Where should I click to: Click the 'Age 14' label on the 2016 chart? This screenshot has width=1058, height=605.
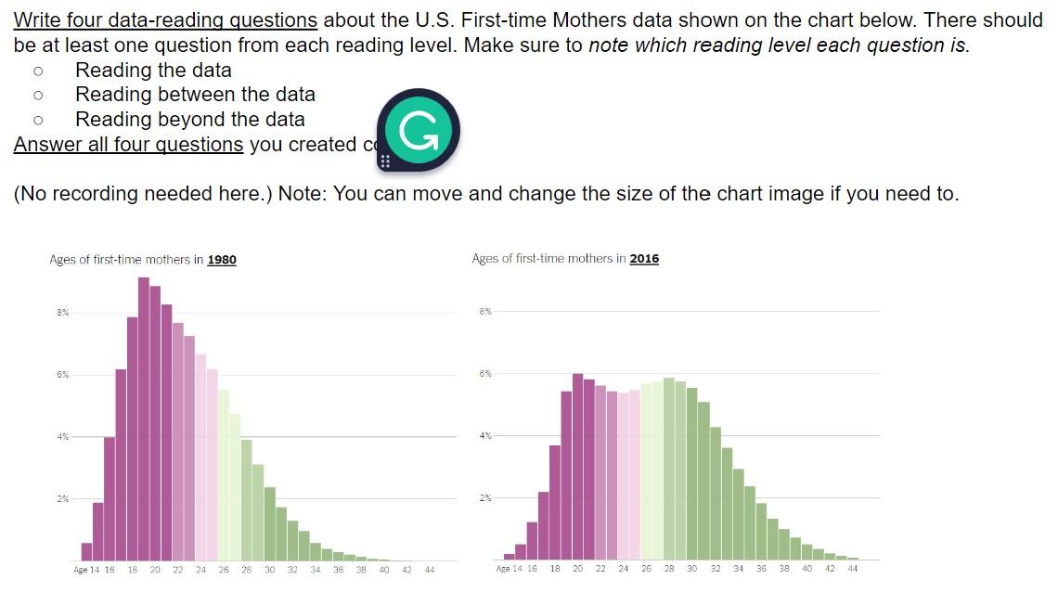[x=509, y=569]
